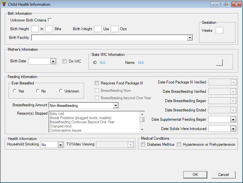This screenshot has width=243, height=183.
Task: Select No for Ever Breastfed
Action: coord(38,91)
